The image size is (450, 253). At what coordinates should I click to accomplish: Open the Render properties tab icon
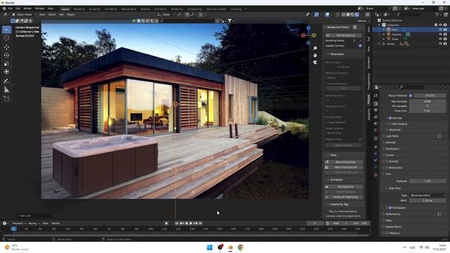[x=375, y=104]
